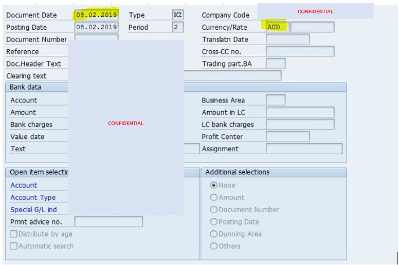Click the Amount in LC field
The width and height of the screenshot is (399, 265).
pos(300,112)
